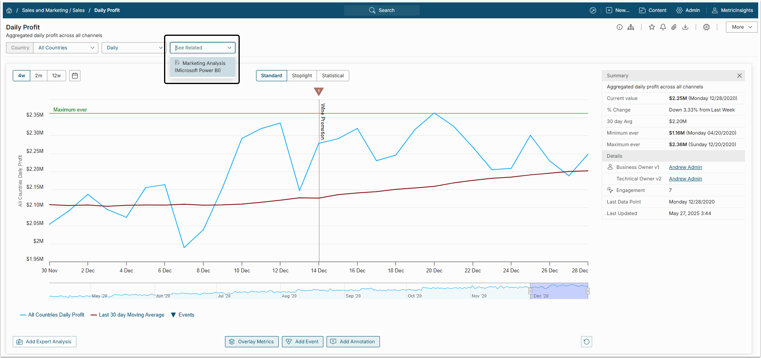Open settings gear icon for metric
Viewport: 761px width, 358px height.
(x=706, y=27)
